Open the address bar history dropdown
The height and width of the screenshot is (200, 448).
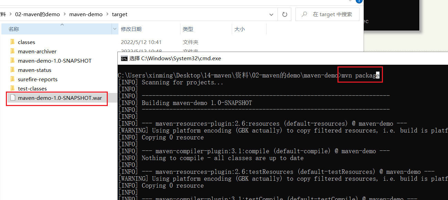point(271,14)
